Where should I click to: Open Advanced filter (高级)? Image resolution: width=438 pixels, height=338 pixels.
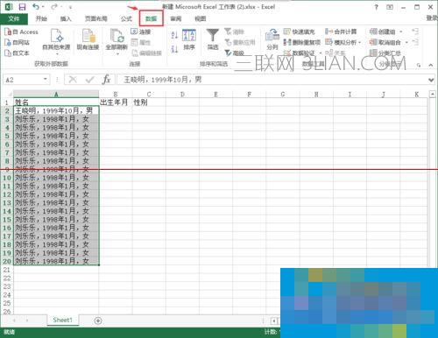coord(235,53)
